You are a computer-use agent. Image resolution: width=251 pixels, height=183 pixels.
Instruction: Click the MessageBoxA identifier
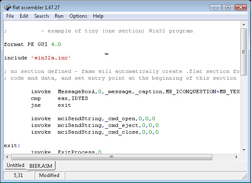click(76, 91)
